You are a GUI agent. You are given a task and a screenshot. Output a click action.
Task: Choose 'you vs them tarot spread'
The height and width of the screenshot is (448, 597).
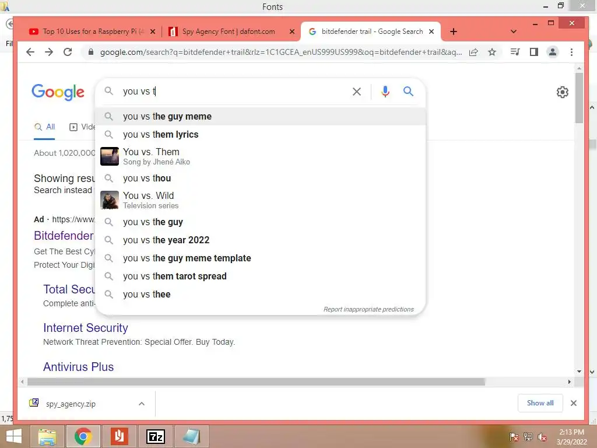261,276
